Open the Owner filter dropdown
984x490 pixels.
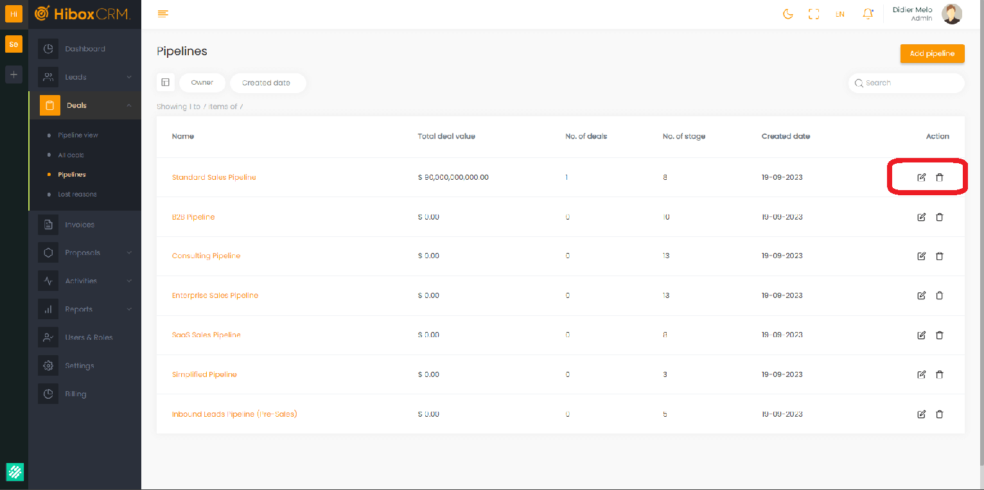(202, 83)
